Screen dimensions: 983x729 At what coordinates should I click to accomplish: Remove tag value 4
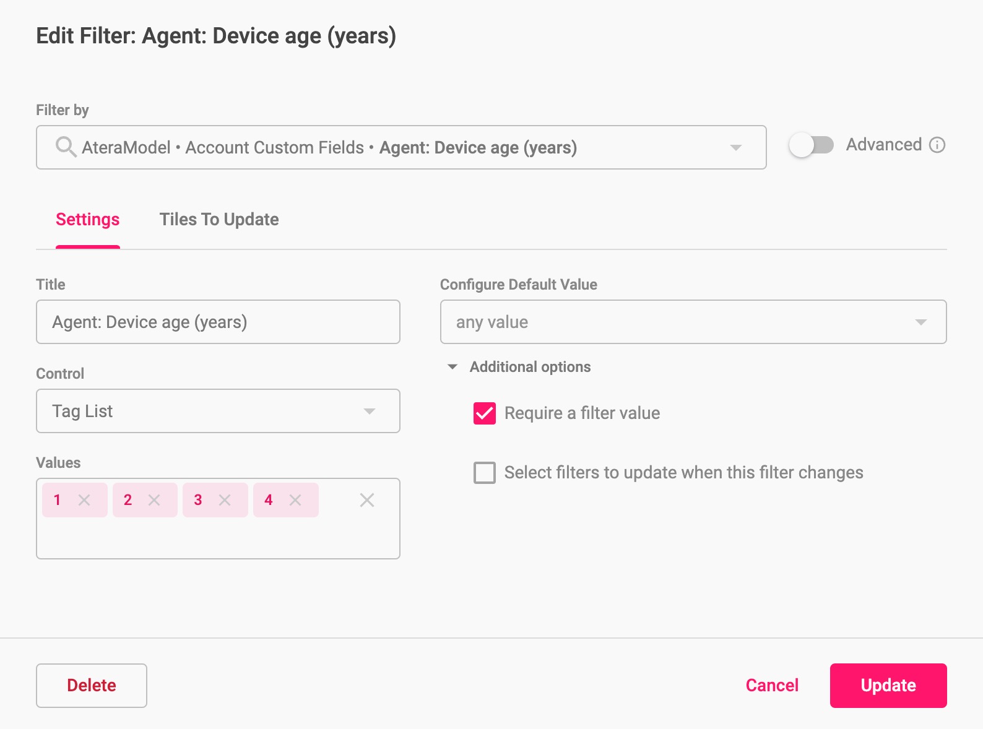[x=295, y=500]
